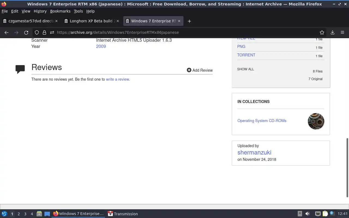Image resolution: width=349 pixels, height=218 pixels.
Task: View site security lock information
Action: (x=44, y=32)
